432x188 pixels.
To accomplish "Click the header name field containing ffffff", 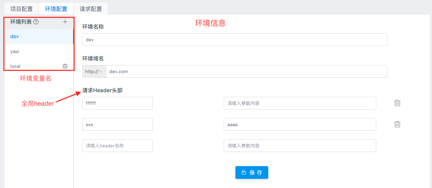I will (x=117, y=103).
